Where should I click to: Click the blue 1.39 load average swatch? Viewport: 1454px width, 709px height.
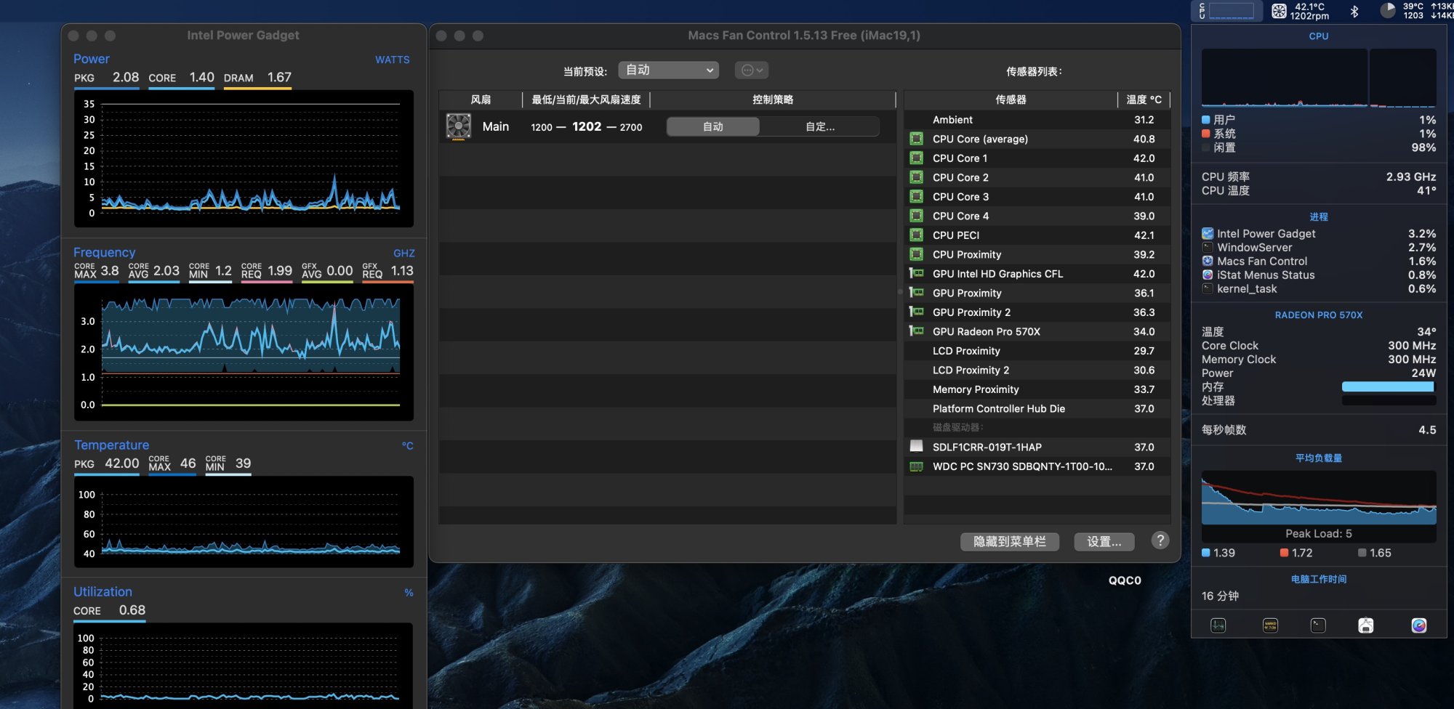1206,553
